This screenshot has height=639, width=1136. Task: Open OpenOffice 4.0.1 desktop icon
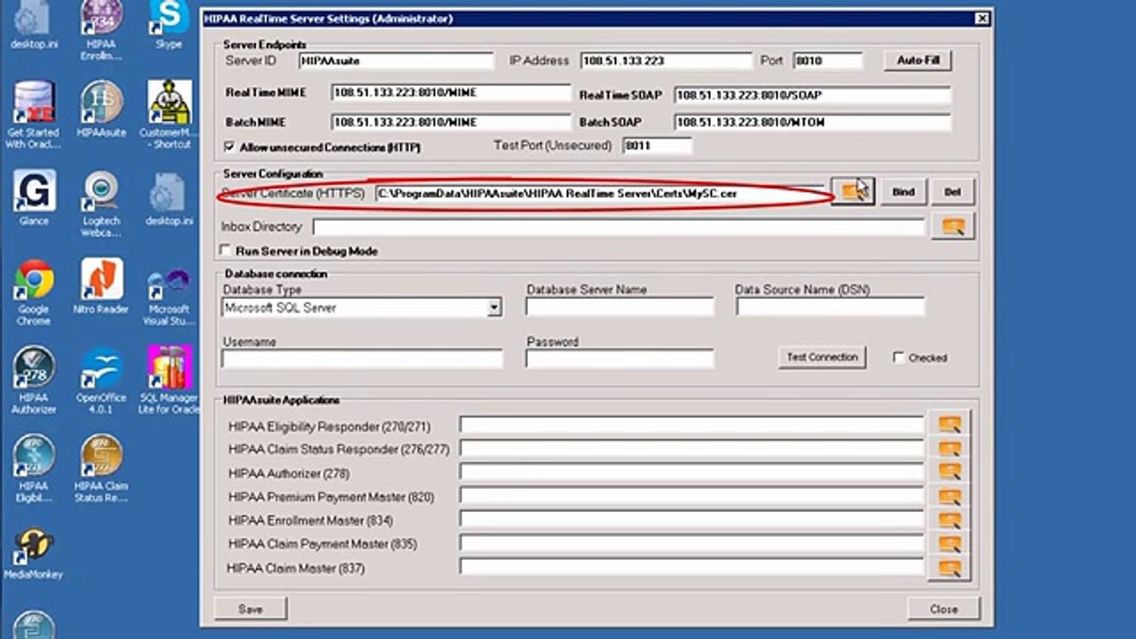click(x=101, y=380)
